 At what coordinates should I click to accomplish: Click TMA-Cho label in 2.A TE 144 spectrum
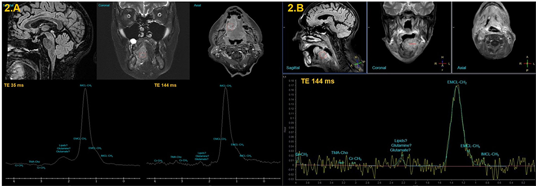point(176,157)
